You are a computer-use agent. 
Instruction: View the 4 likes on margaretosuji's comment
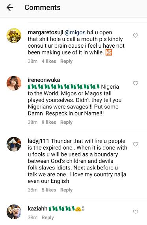[49, 61]
